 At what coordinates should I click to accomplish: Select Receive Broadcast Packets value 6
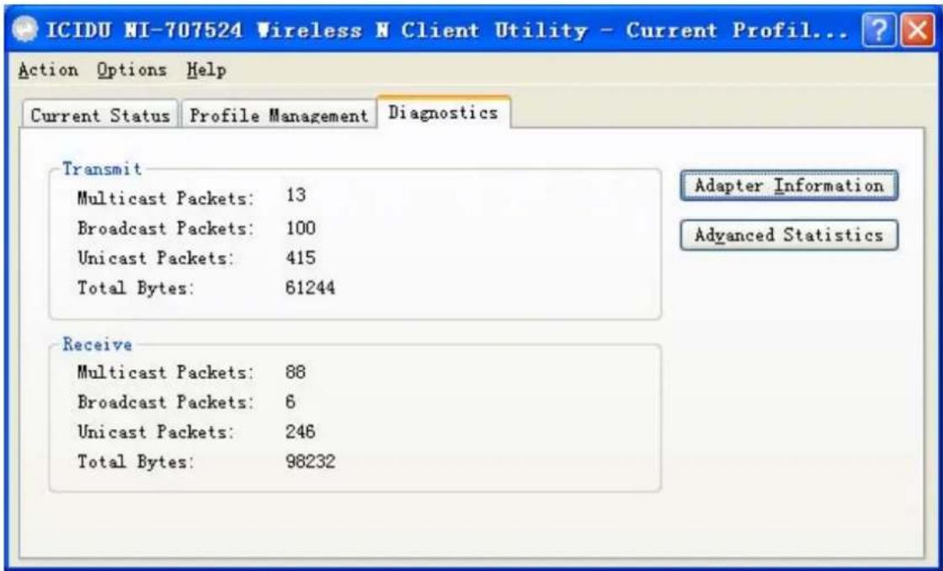tap(290, 402)
